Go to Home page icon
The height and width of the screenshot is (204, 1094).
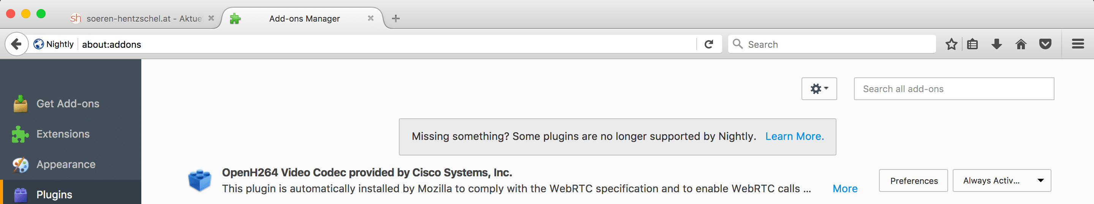coord(1021,44)
